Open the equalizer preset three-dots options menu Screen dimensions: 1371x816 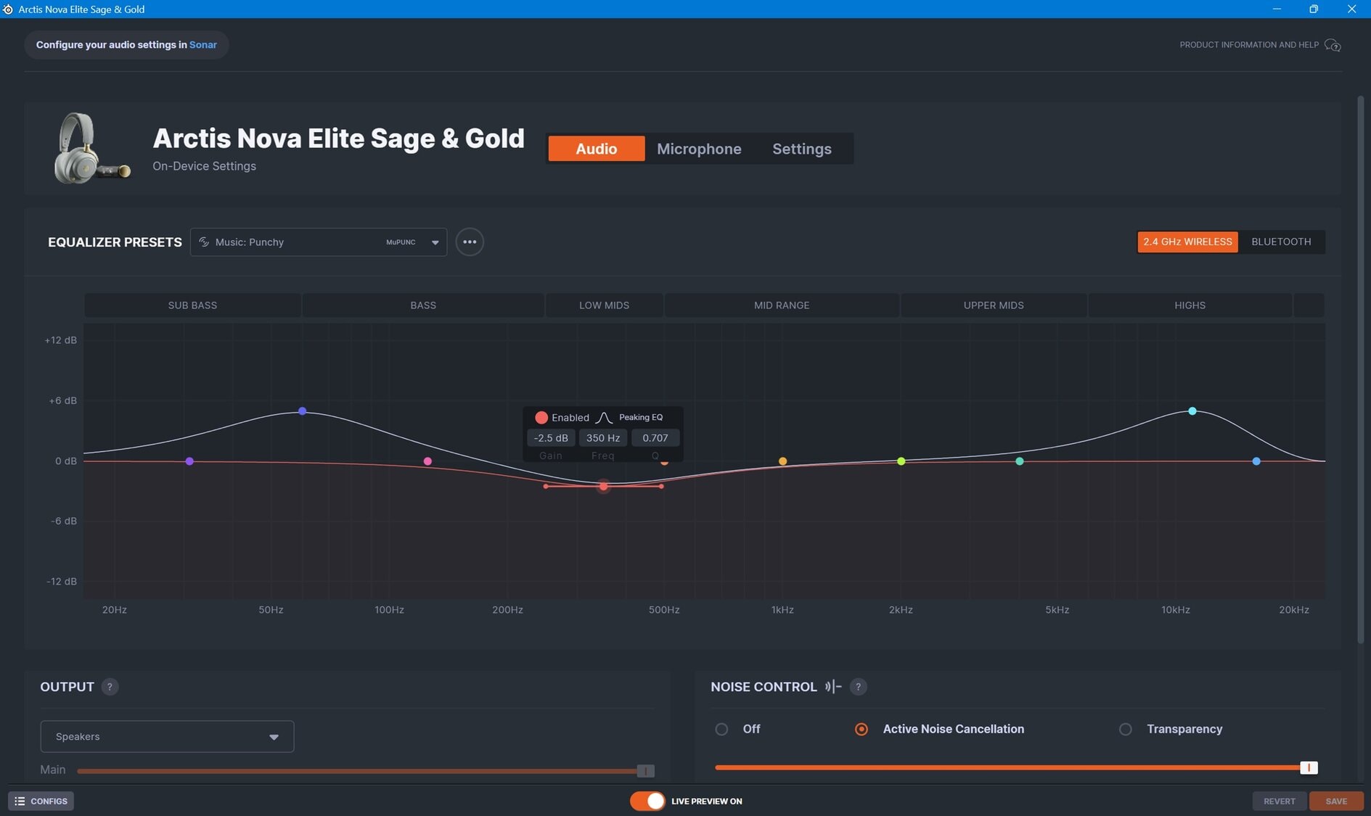pyautogui.click(x=470, y=242)
